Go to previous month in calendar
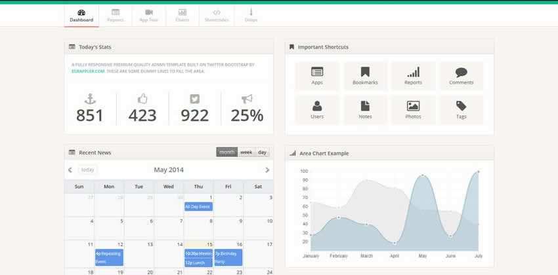The width and height of the screenshot is (558, 275). 70,170
